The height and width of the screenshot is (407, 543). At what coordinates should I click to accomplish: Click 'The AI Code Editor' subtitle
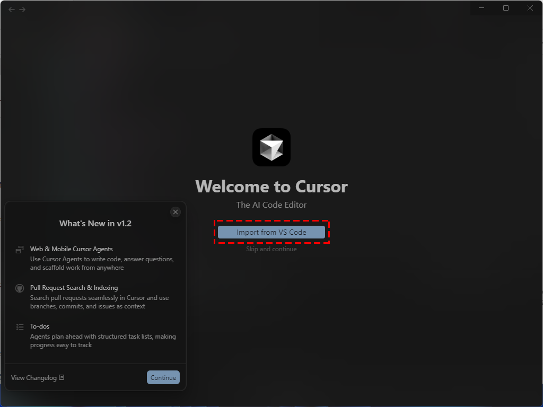coord(271,205)
